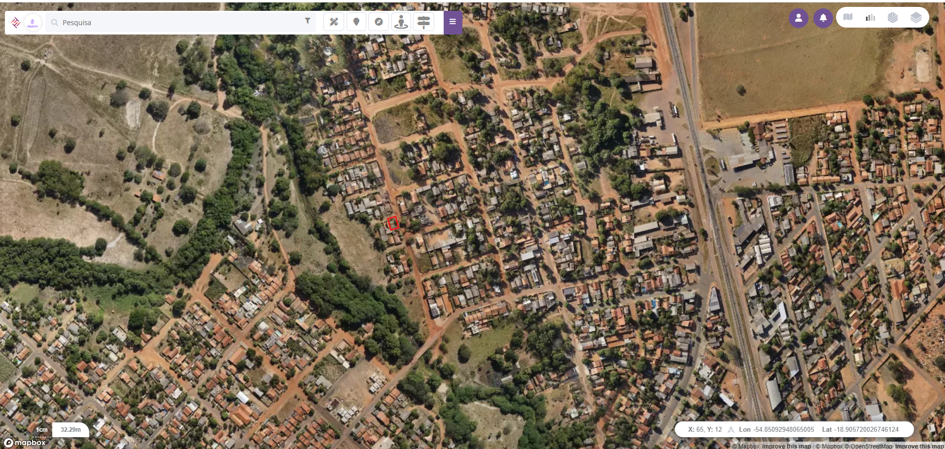Select the red outlined parcel on map

coord(393,223)
